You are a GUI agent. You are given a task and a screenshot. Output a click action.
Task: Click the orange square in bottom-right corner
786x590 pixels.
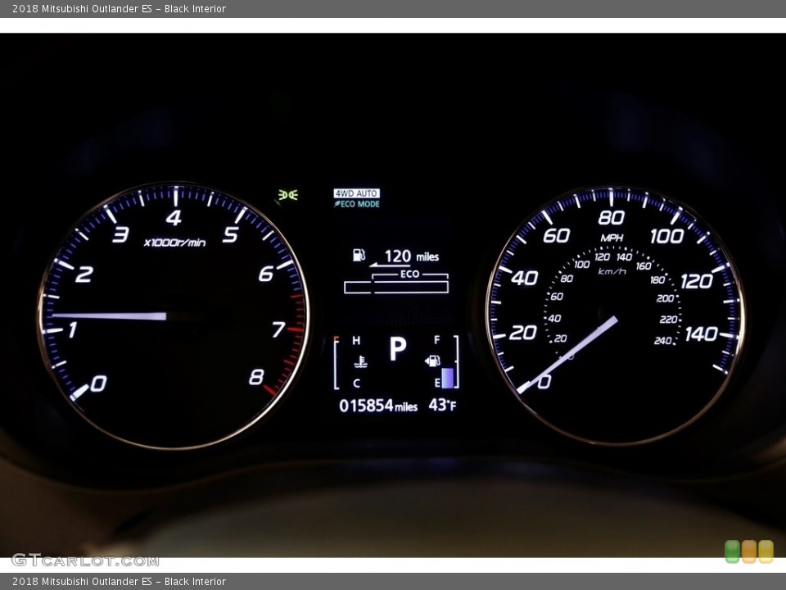click(x=749, y=551)
